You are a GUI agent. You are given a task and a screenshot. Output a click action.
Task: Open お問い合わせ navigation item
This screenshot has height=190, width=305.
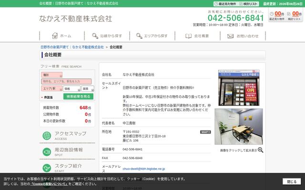(243, 36)
